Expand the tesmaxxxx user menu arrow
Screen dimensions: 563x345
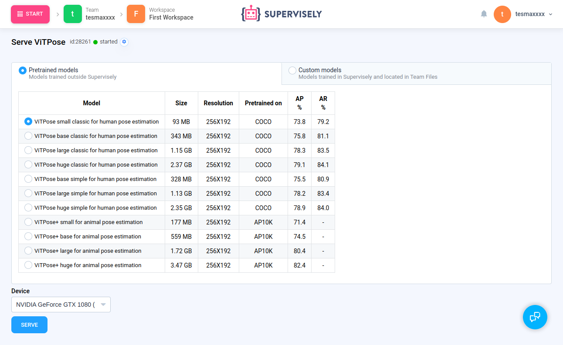(x=550, y=14)
